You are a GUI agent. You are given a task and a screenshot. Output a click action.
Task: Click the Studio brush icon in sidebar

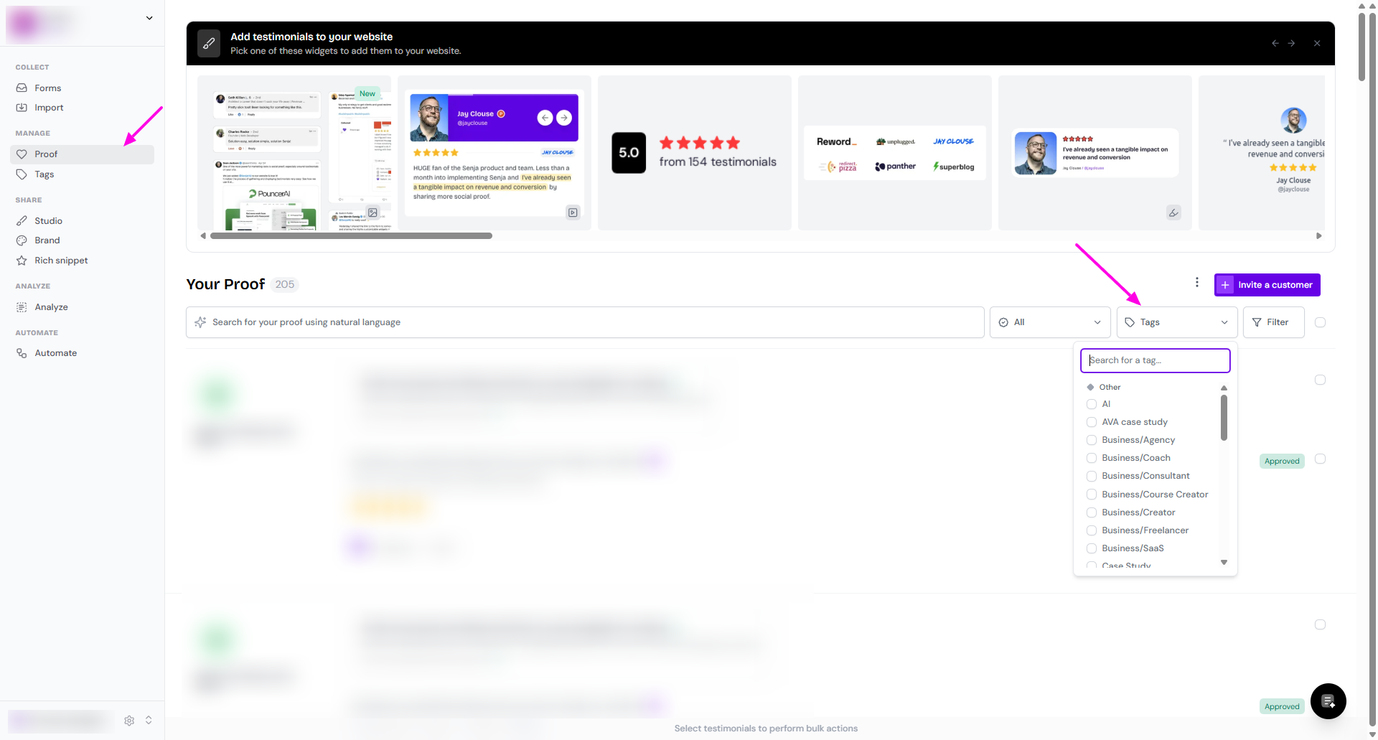pos(22,221)
